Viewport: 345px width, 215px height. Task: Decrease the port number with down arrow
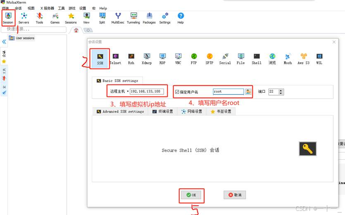click(x=281, y=93)
